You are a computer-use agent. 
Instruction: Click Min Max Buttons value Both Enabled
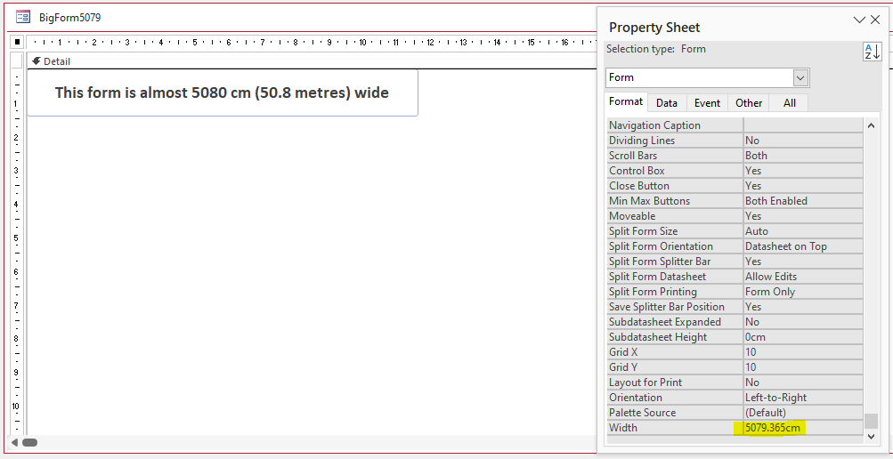tap(803, 201)
